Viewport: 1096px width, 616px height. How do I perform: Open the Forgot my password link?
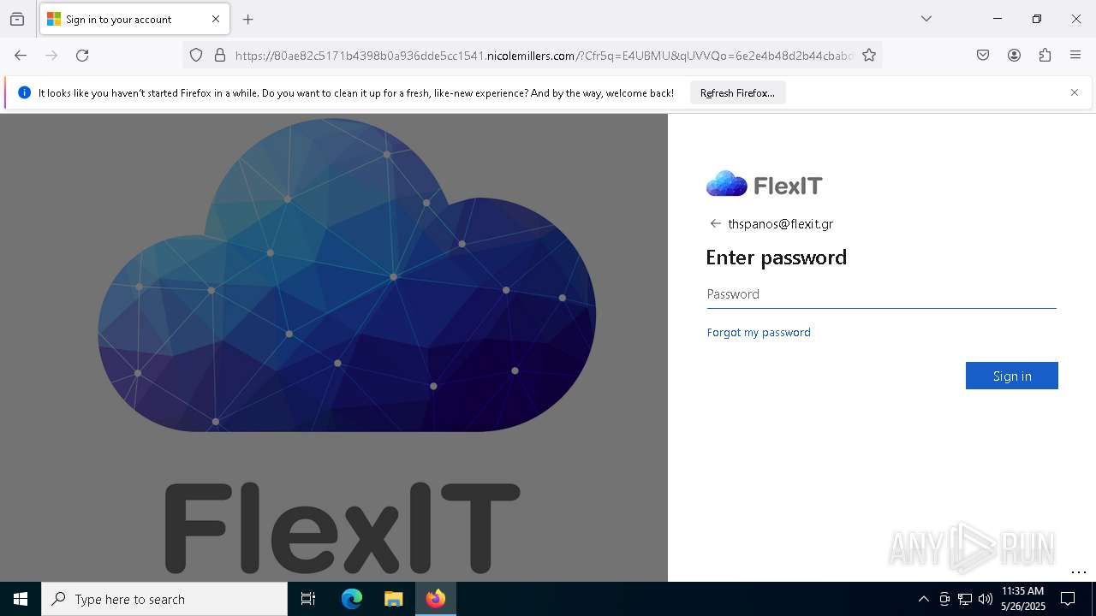click(759, 332)
